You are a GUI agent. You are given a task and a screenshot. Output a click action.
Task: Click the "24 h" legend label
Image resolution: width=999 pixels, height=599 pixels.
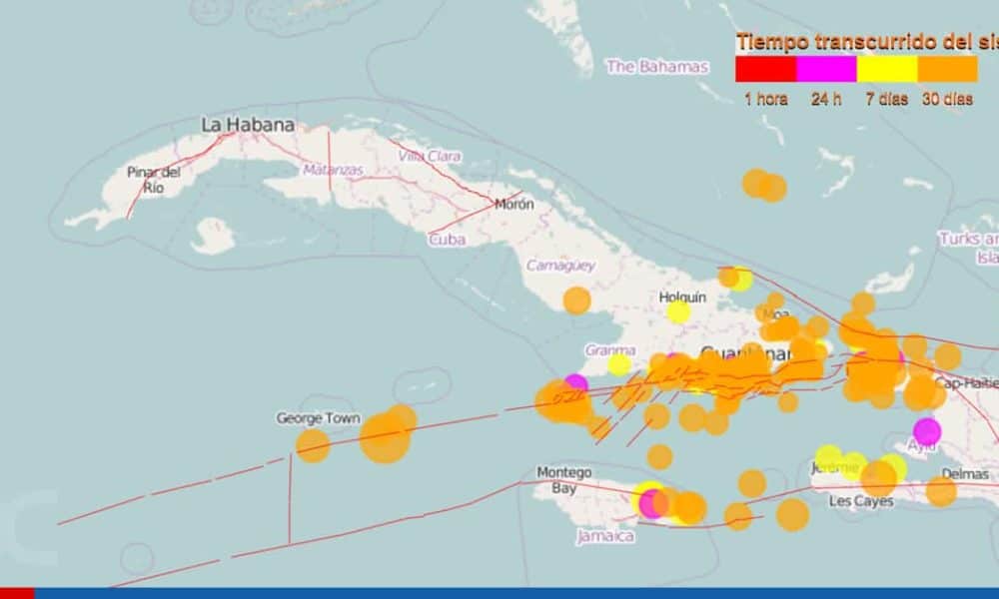[x=826, y=99]
